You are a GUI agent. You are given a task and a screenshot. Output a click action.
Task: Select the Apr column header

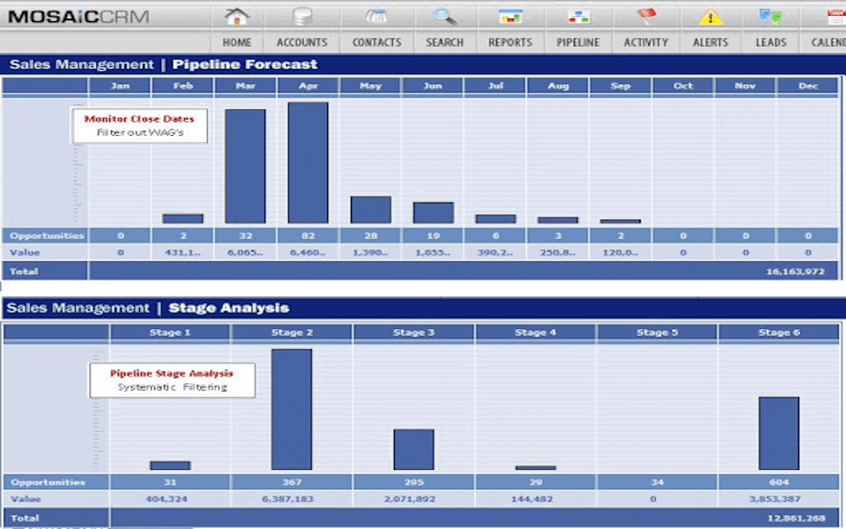pos(308,86)
